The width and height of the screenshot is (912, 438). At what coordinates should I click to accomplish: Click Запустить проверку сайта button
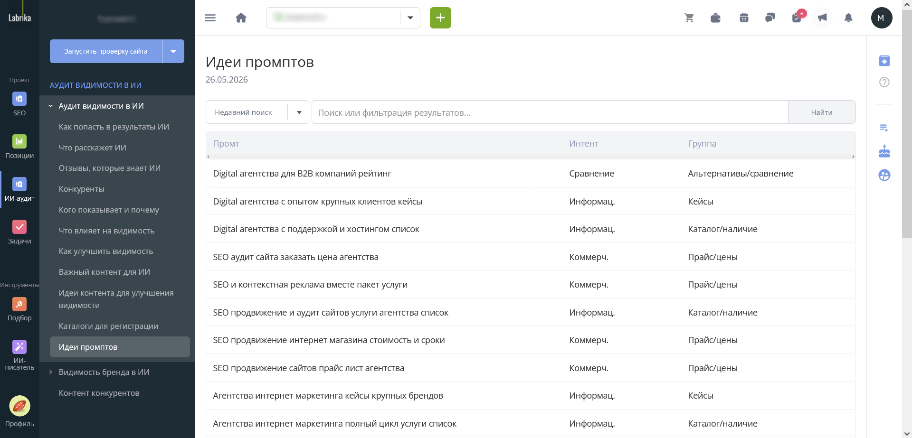(x=106, y=51)
